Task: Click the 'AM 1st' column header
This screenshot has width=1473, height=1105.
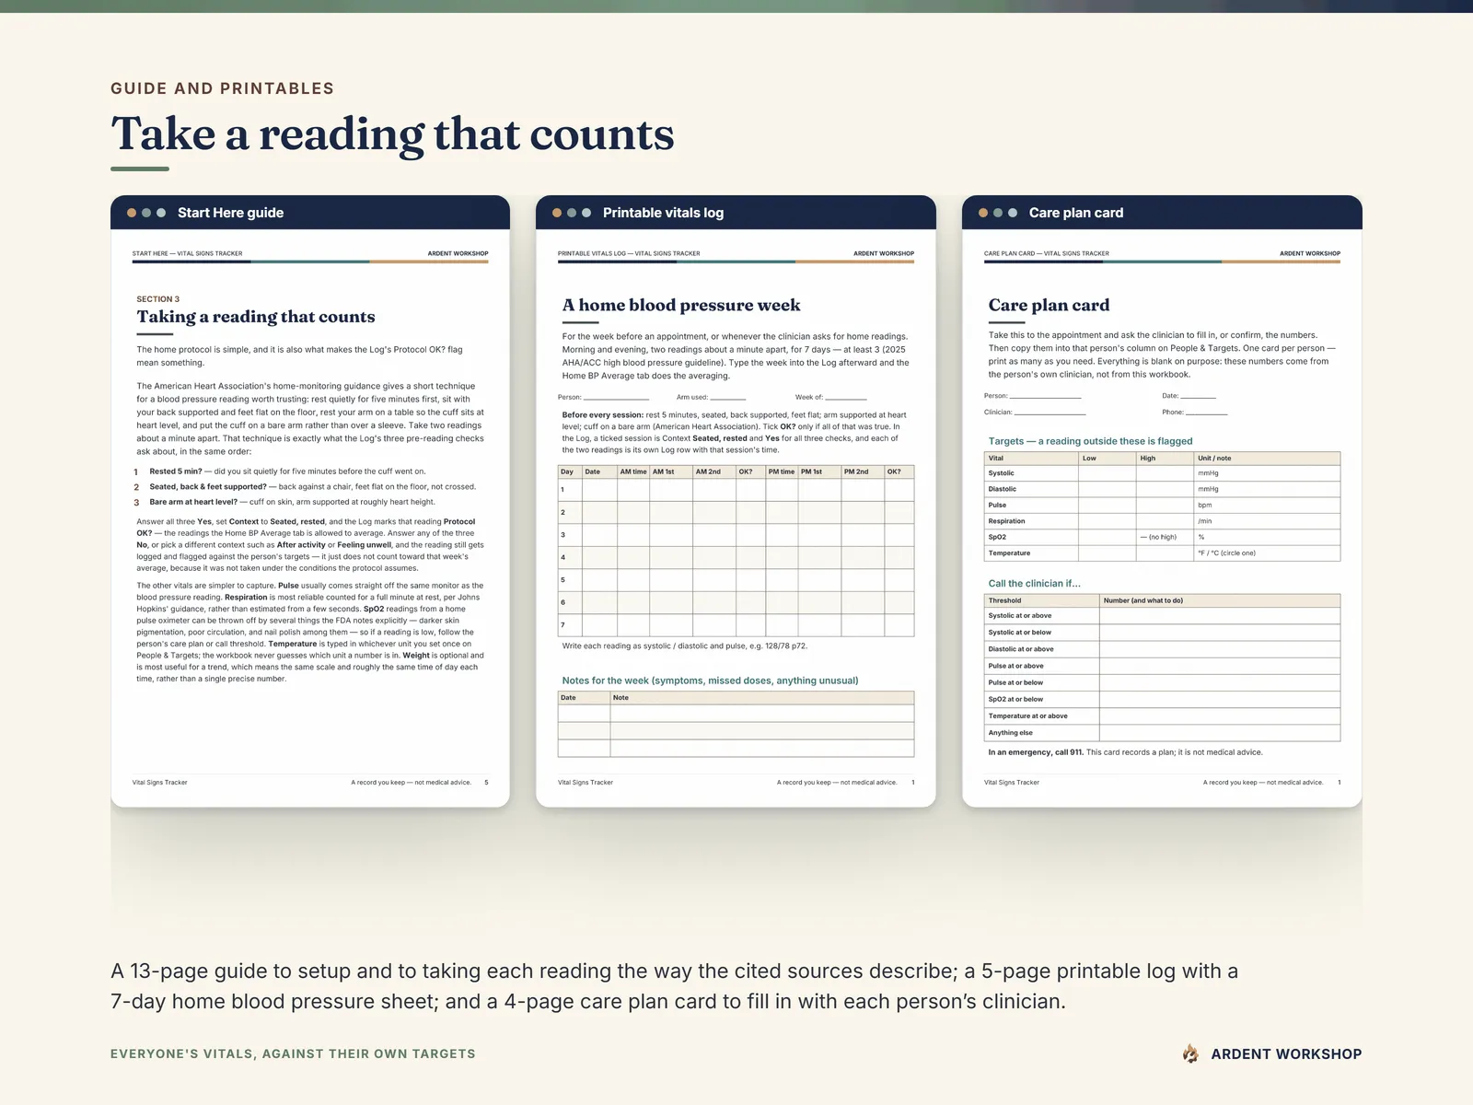Action: pos(671,471)
